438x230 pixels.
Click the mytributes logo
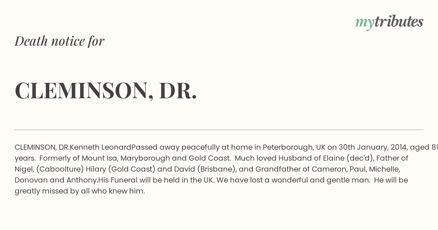click(x=389, y=22)
